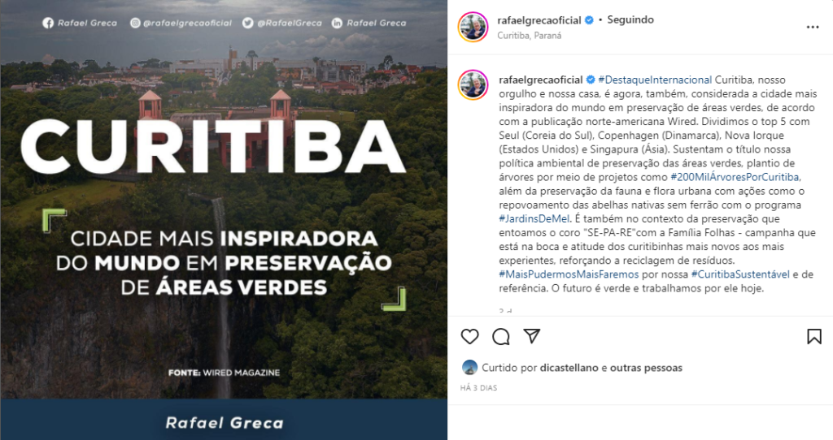Image resolution: width=833 pixels, height=440 pixels.
Task: View dicastellano's profile from likes
Action: pyautogui.click(x=569, y=368)
